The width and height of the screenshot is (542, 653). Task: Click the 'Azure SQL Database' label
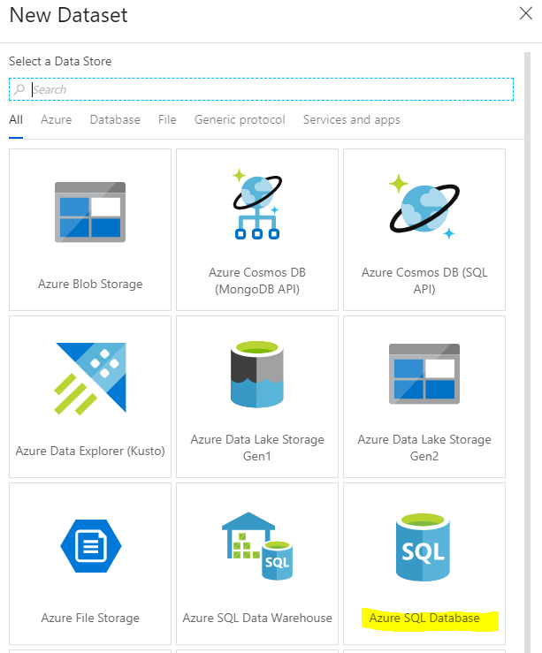pos(424,618)
